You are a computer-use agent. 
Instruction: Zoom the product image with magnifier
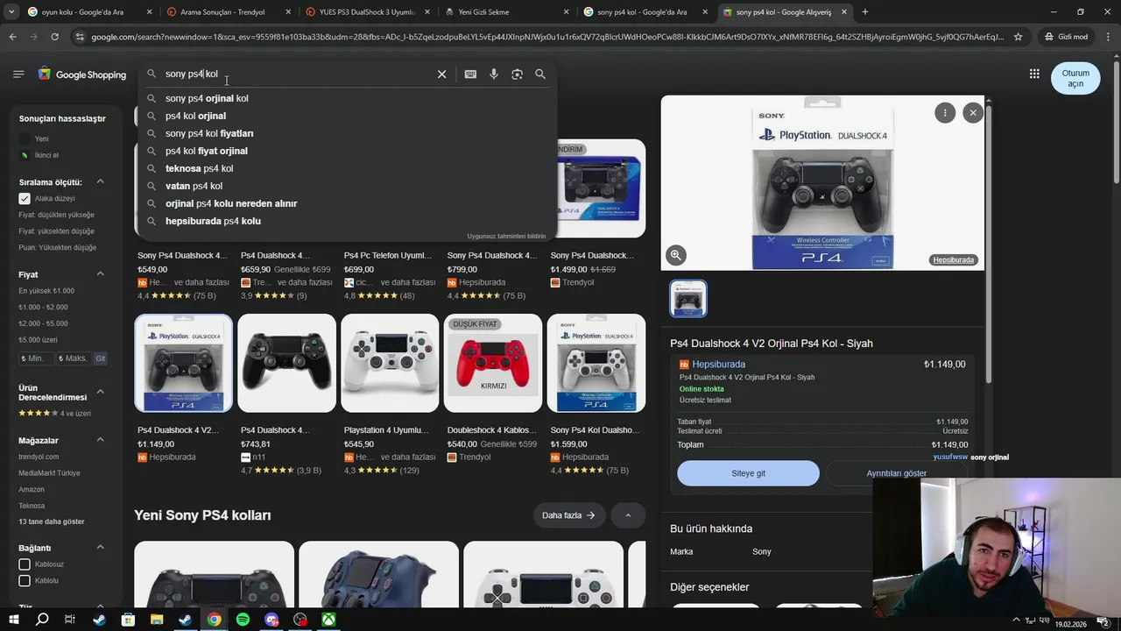click(x=676, y=255)
